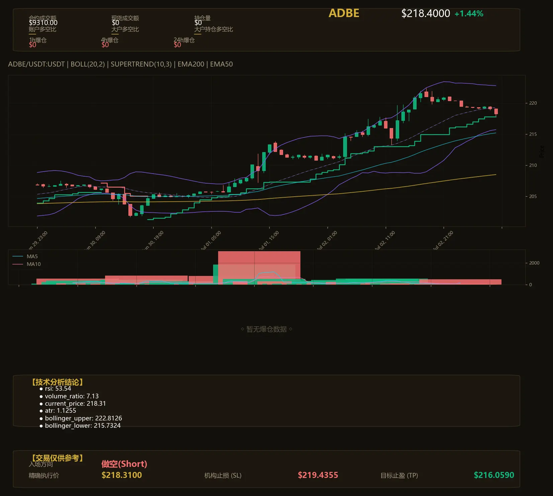Select the 大户持仓多空比 label
Image resolution: width=553 pixels, height=496 pixels.
(x=213, y=29)
